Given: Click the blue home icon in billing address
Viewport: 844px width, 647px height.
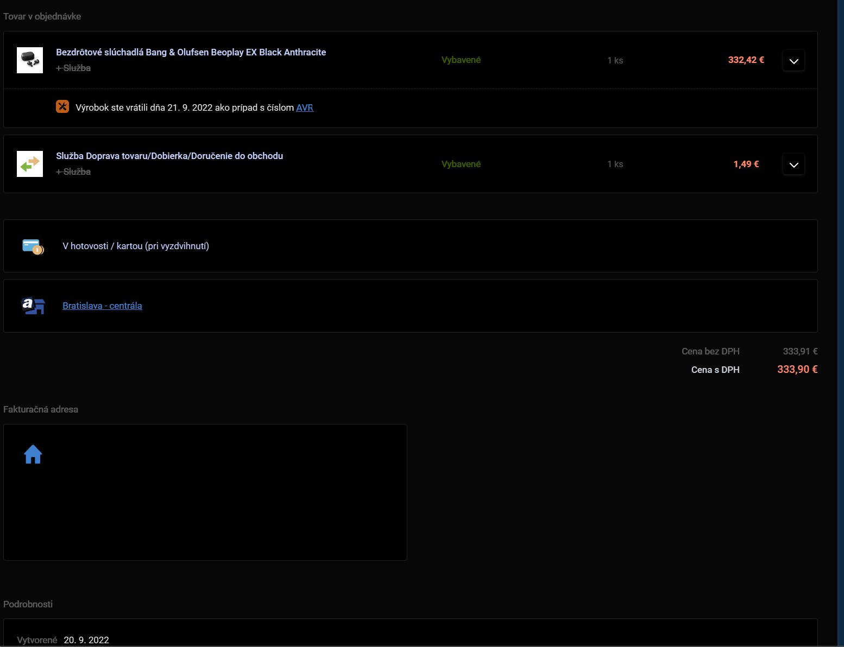Looking at the screenshot, I should pyautogui.click(x=33, y=454).
